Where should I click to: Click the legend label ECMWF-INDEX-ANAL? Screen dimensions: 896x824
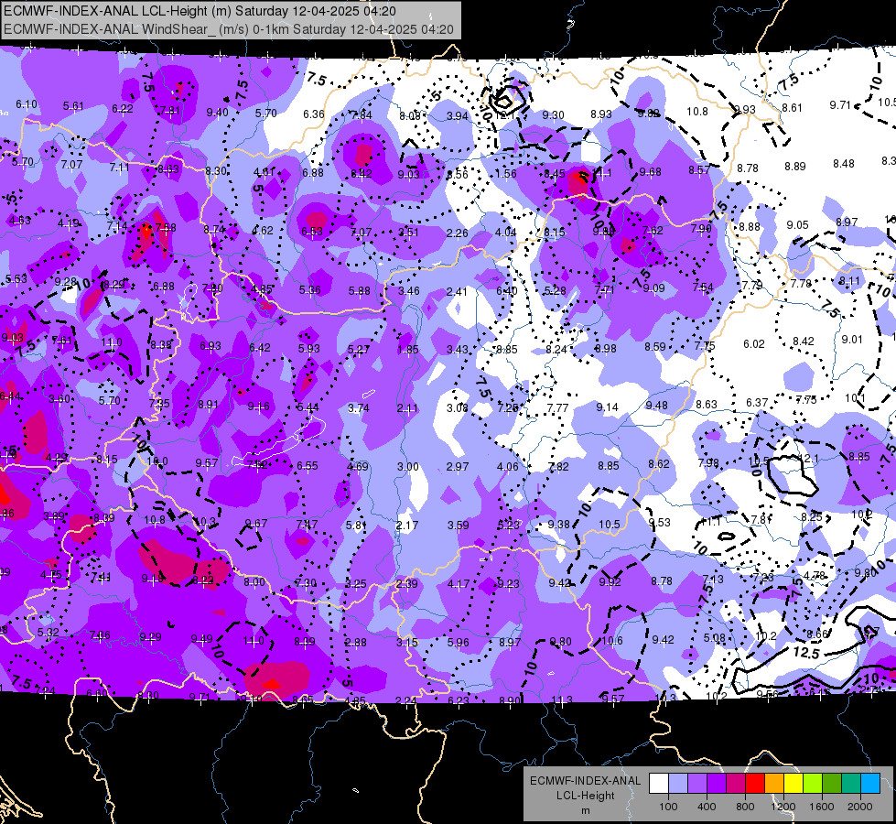click(585, 781)
